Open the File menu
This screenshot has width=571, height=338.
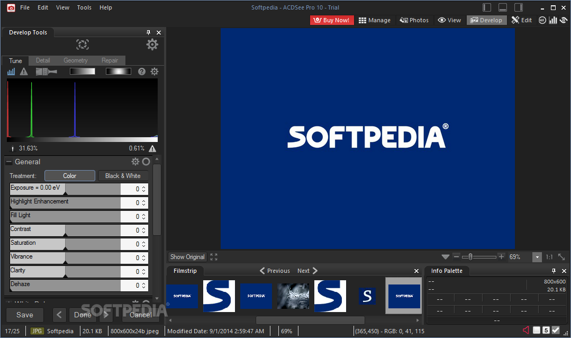click(x=25, y=7)
